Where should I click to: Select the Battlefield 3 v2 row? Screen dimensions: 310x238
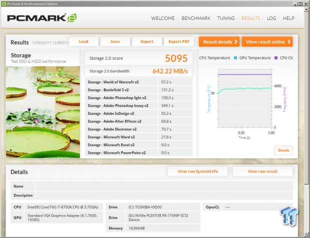tap(138, 90)
